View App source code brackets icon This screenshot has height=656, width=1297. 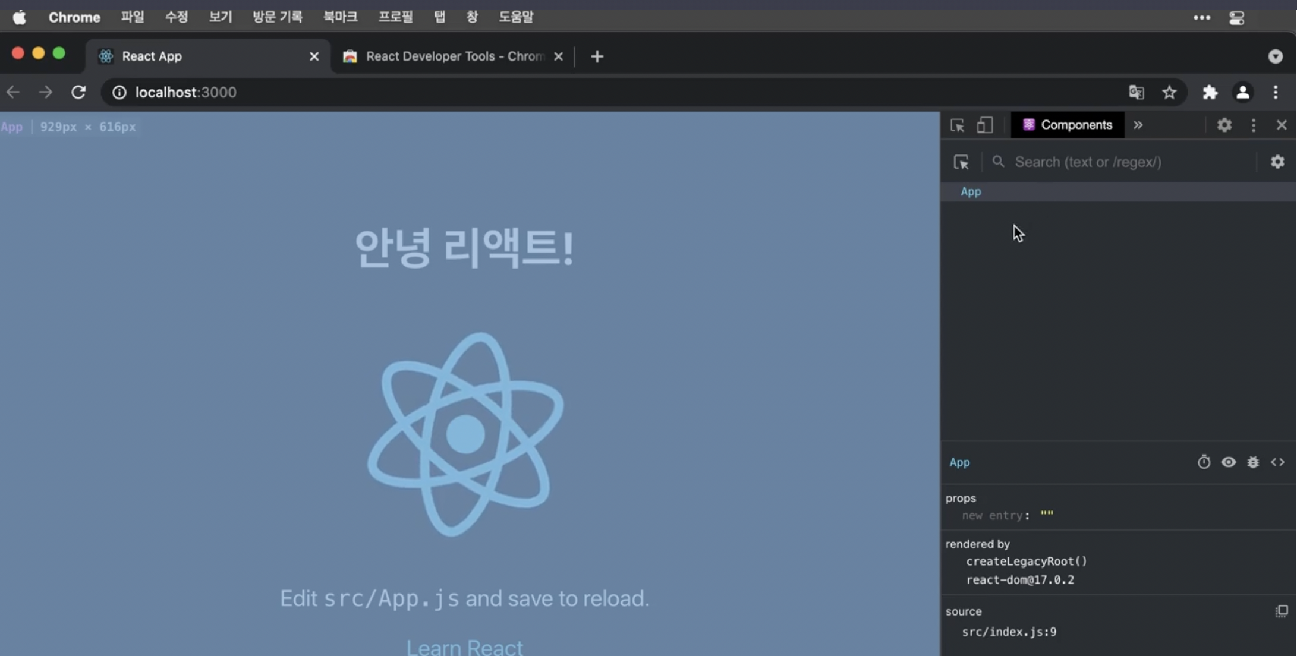tap(1277, 462)
